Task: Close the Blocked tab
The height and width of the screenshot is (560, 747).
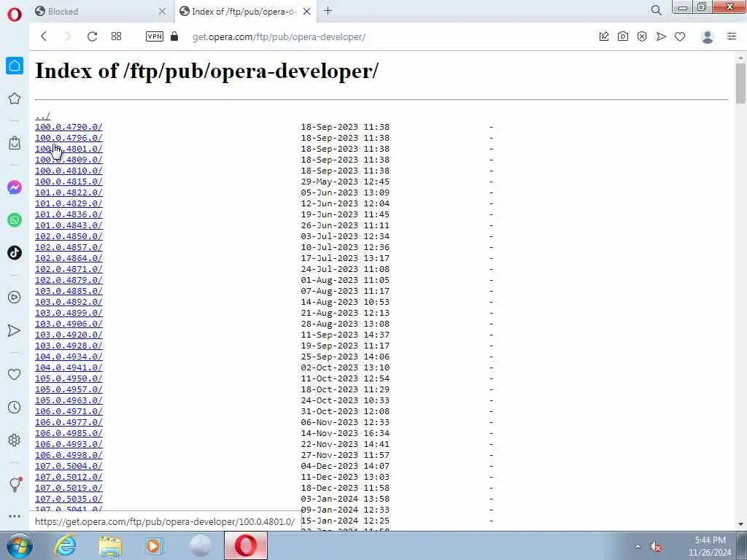Action: click(163, 12)
